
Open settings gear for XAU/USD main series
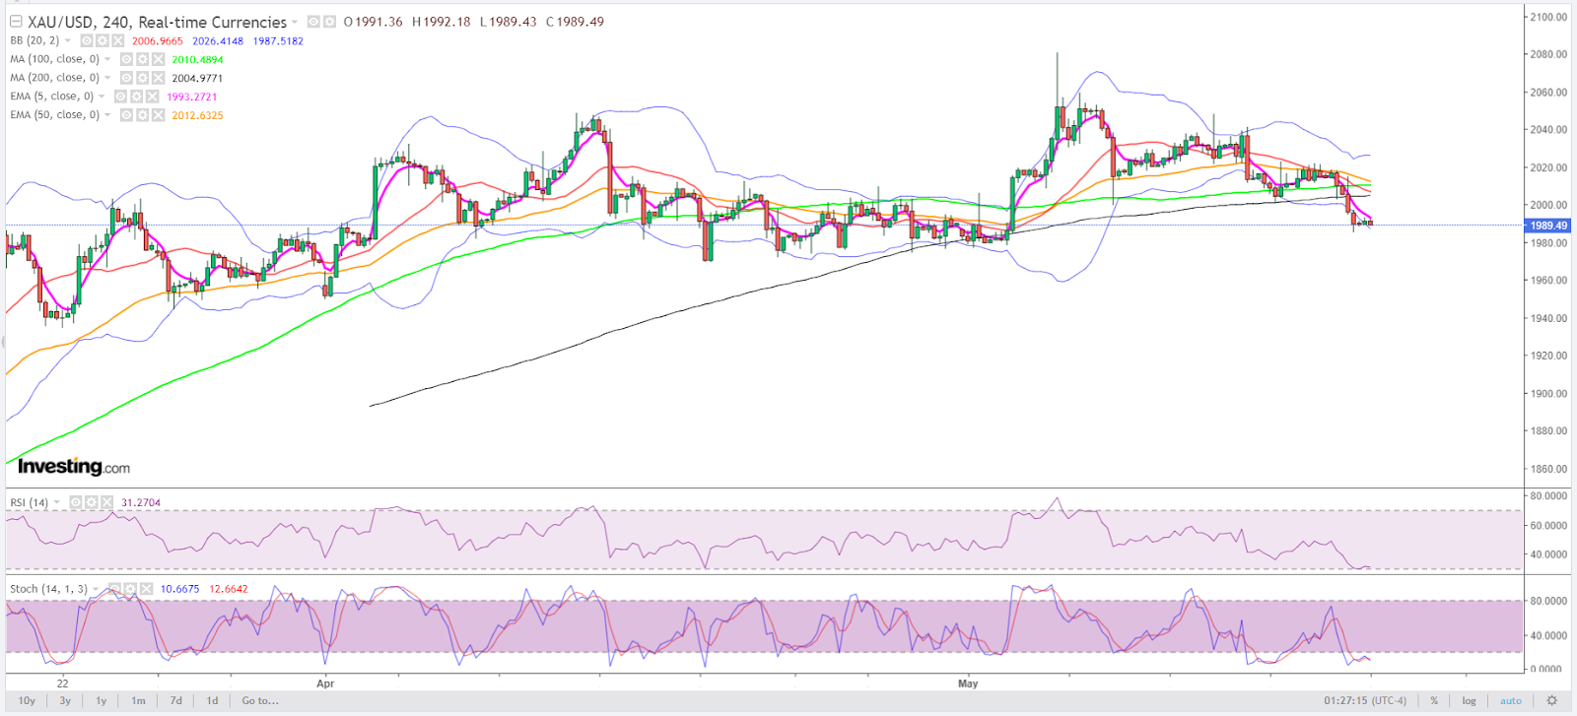click(329, 22)
